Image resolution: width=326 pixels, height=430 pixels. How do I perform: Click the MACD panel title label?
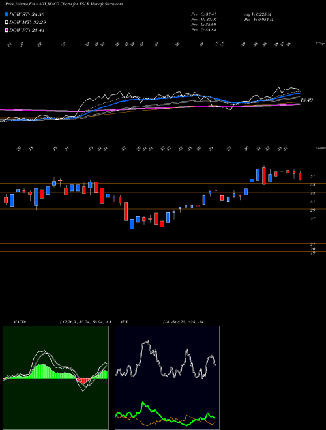coord(20,322)
